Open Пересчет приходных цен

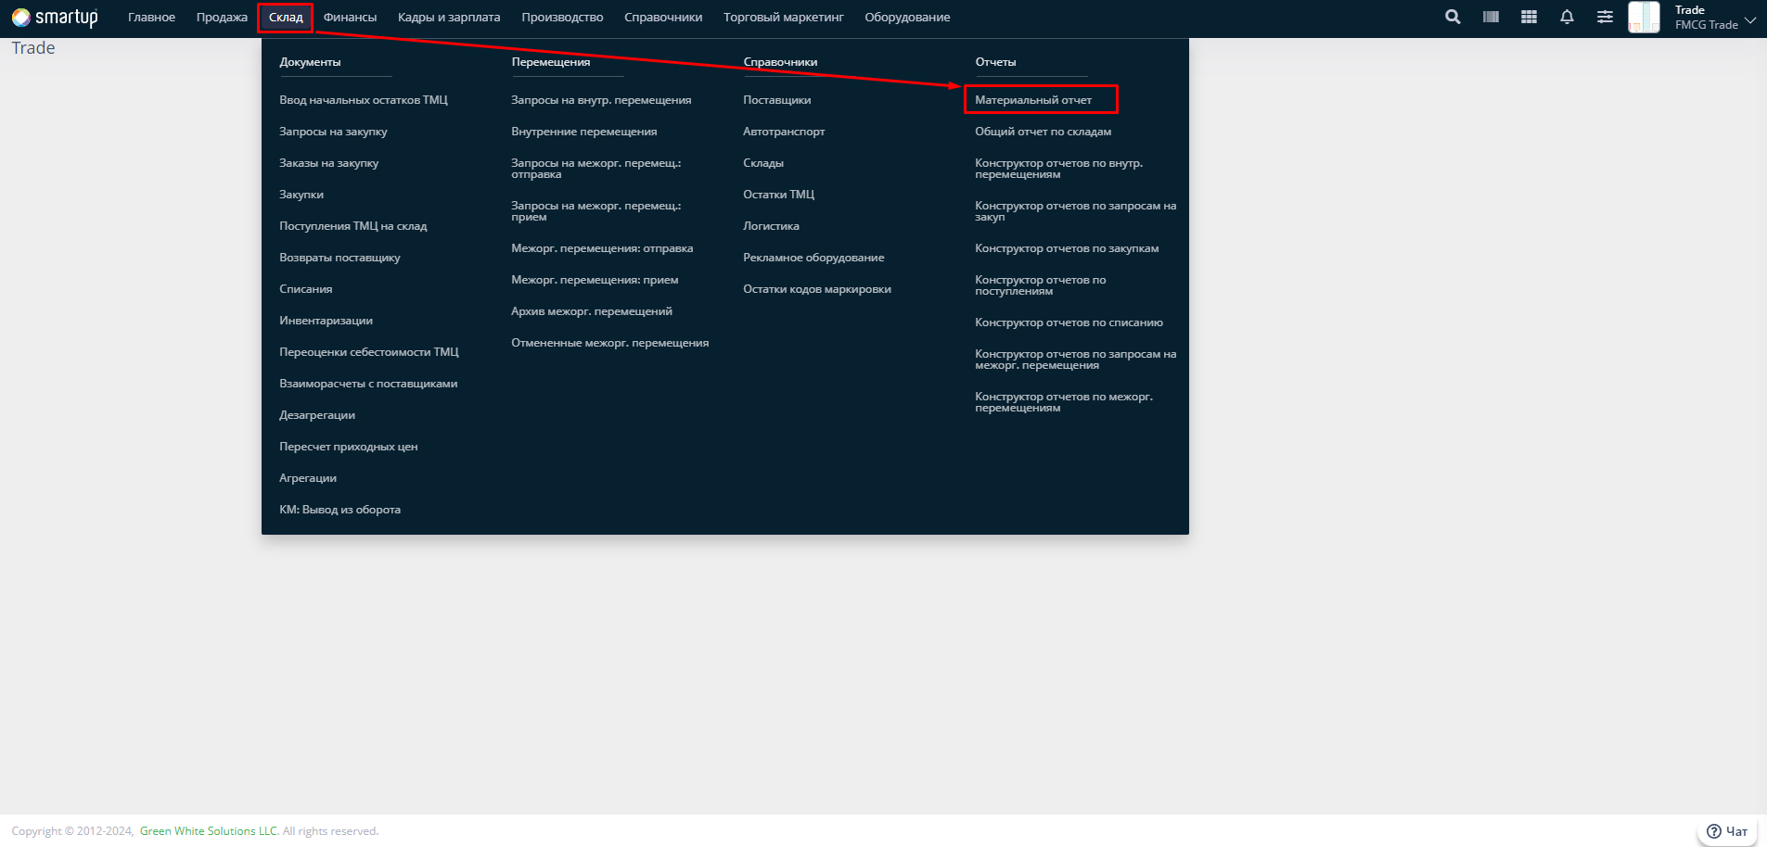349,447
